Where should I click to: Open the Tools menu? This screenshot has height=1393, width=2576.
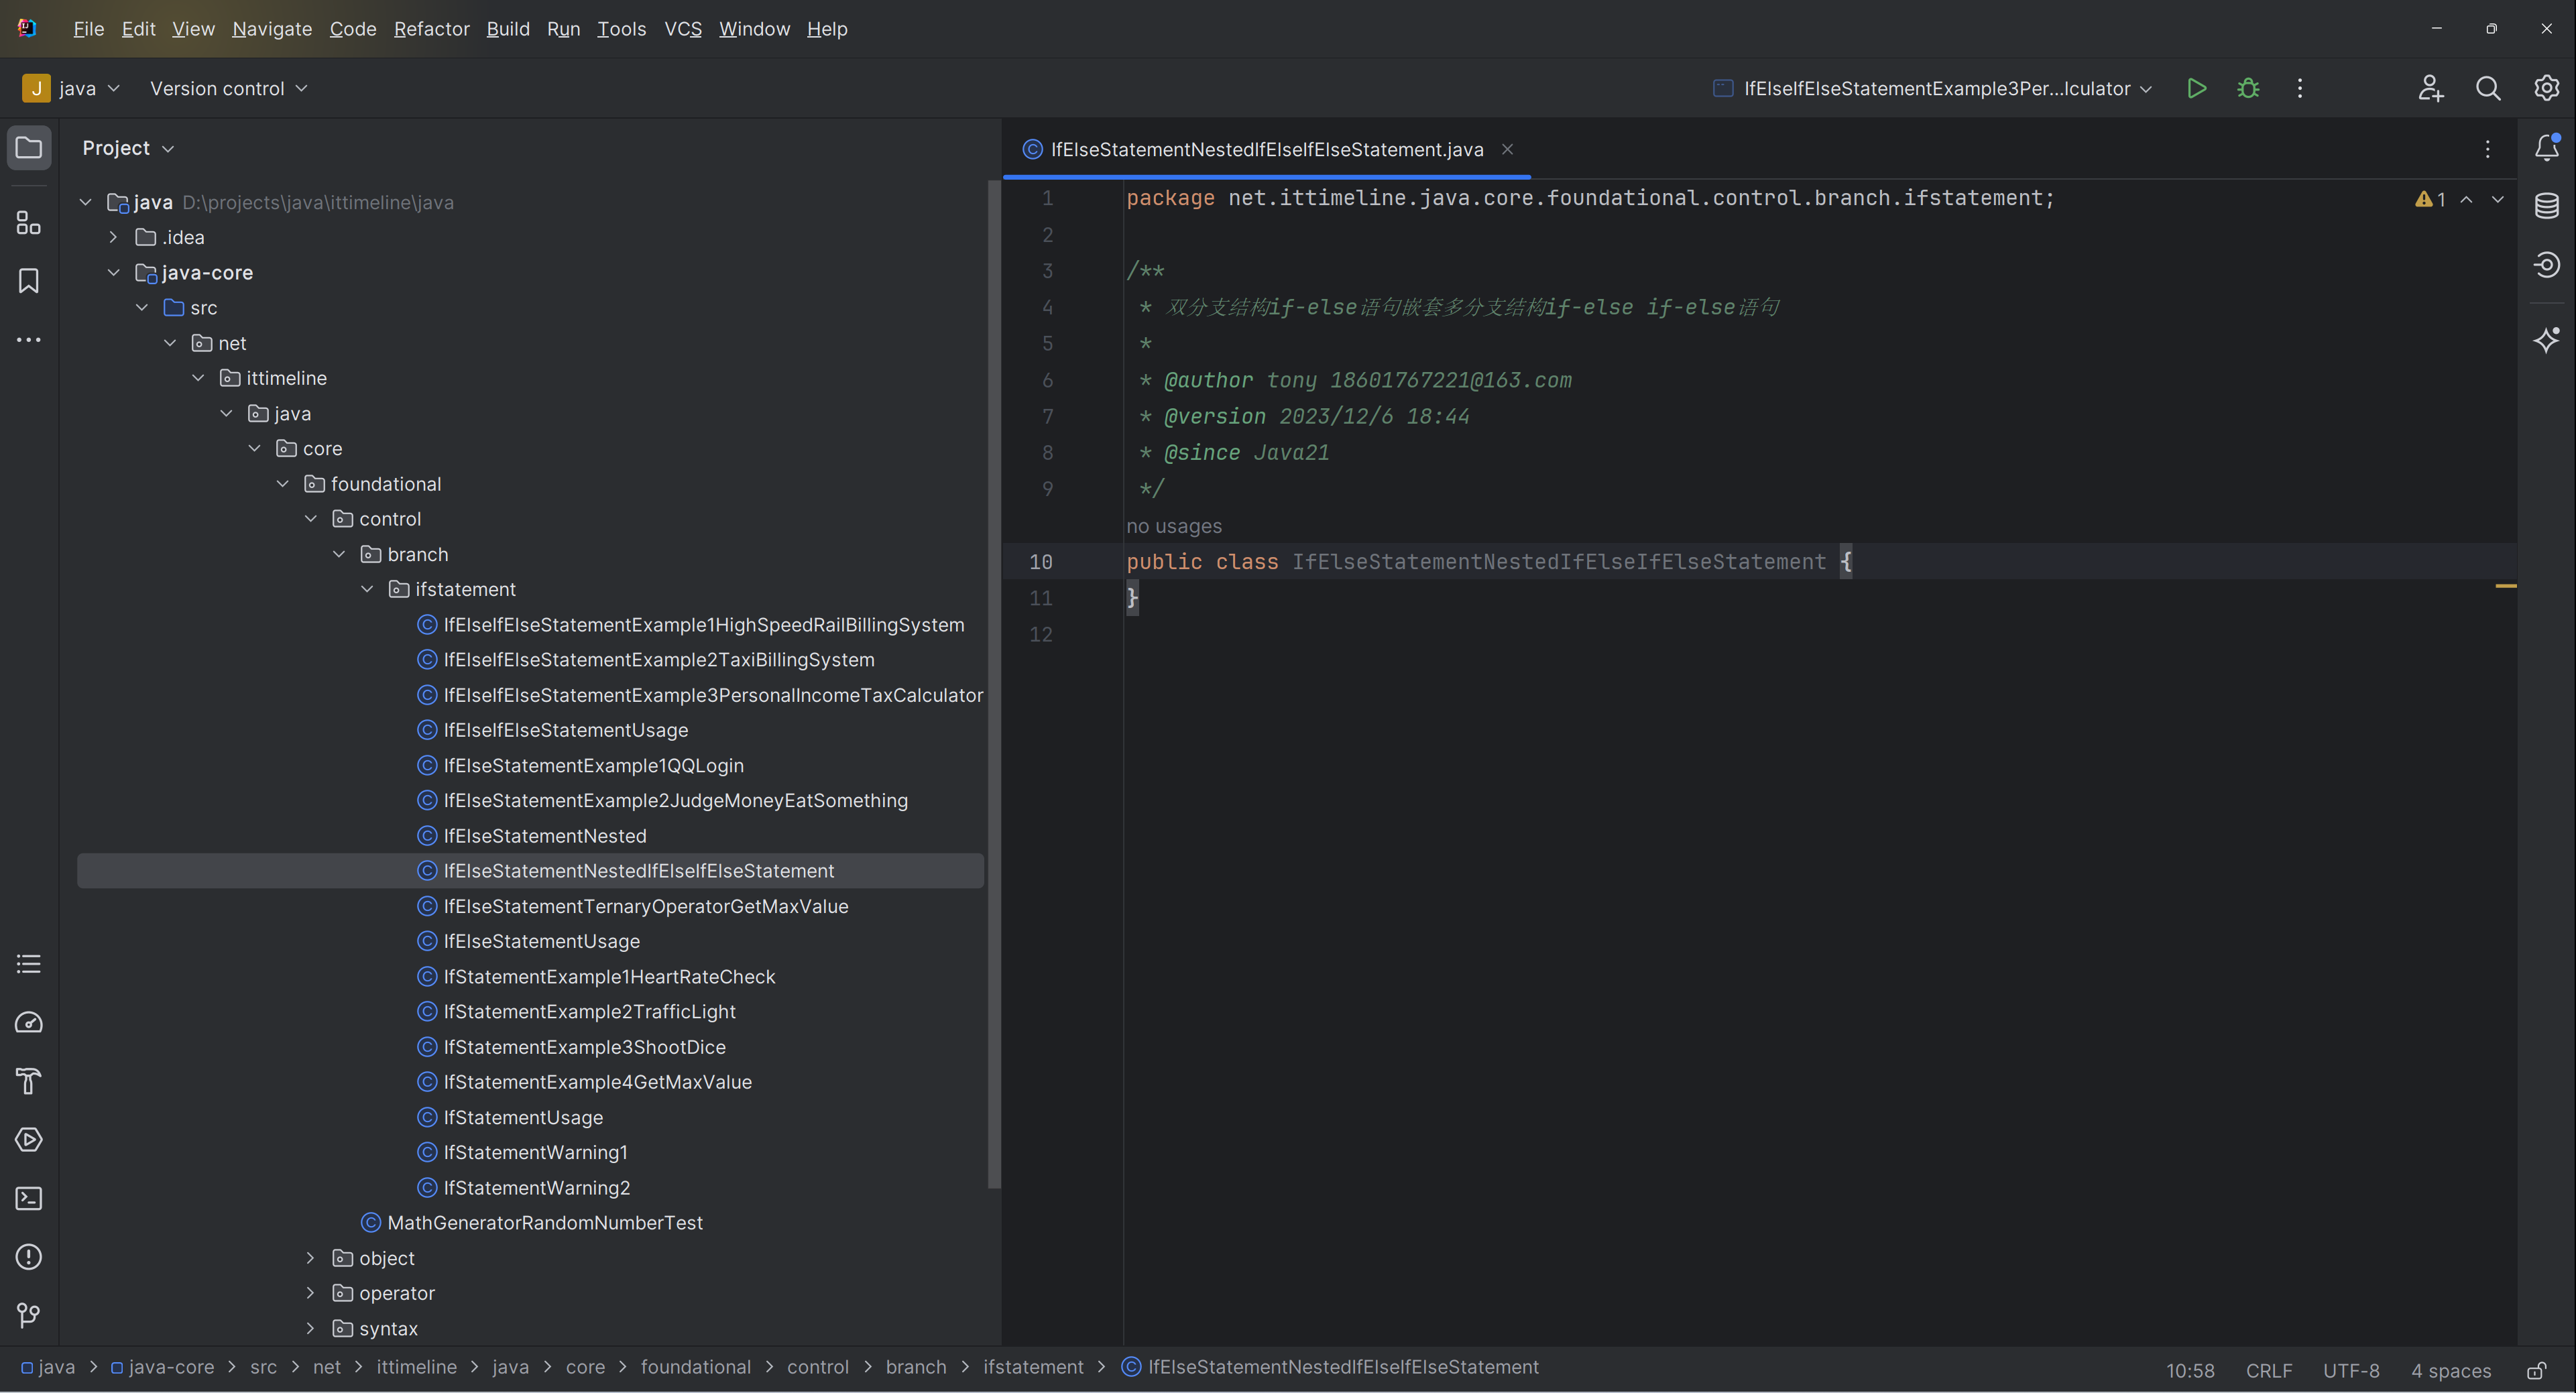[621, 29]
